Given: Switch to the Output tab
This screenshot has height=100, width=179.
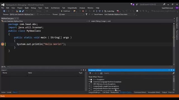Looking at the screenshot, I should click(164, 92).
